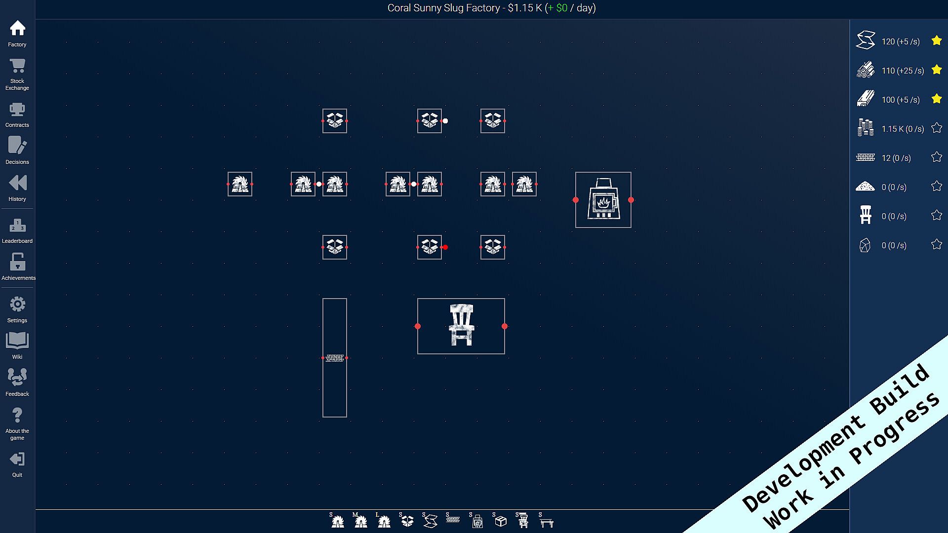Toggle favorite star for money resource

coord(936,128)
